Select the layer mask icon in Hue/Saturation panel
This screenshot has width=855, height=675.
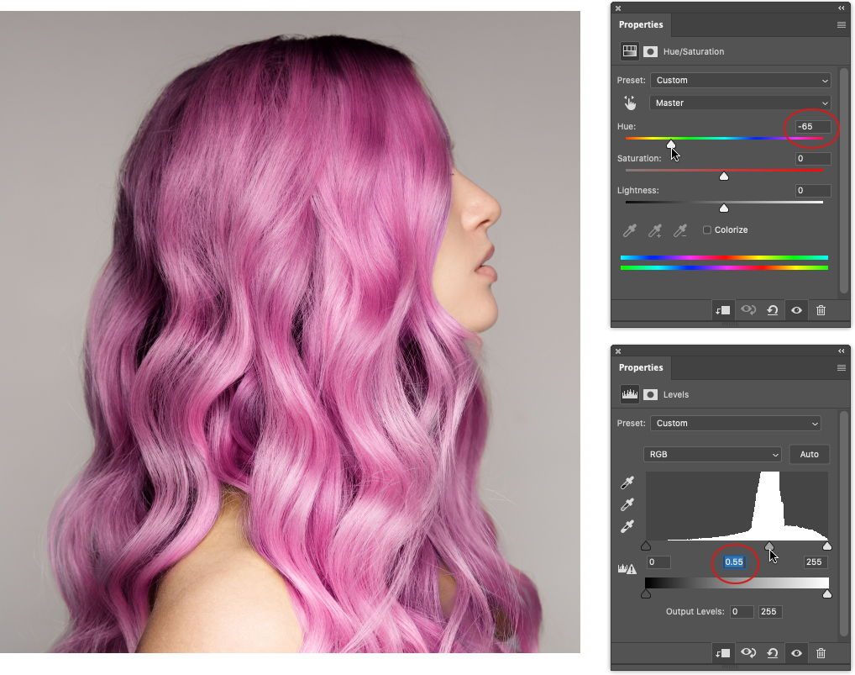click(x=651, y=51)
